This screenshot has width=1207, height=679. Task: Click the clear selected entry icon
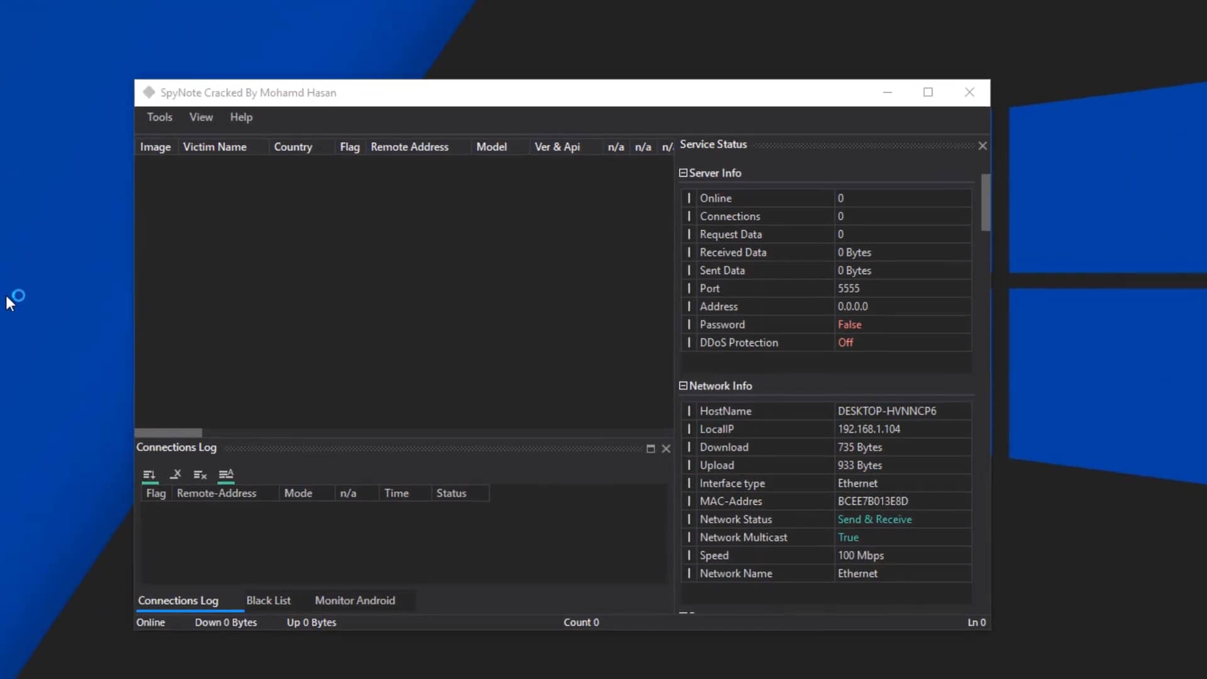pos(175,475)
